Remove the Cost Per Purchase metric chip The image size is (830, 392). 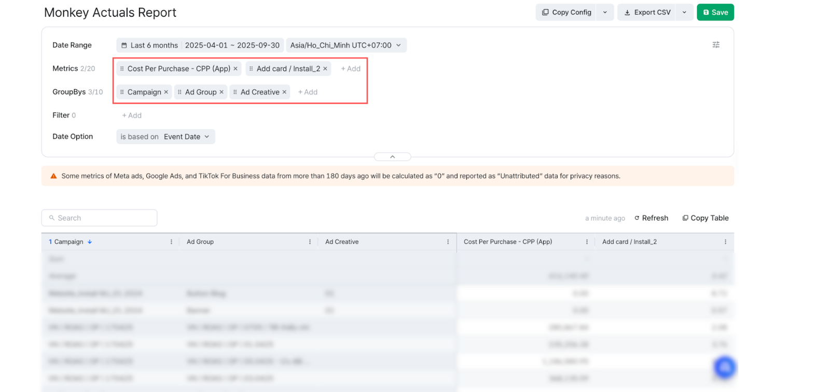[x=236, y=69]
